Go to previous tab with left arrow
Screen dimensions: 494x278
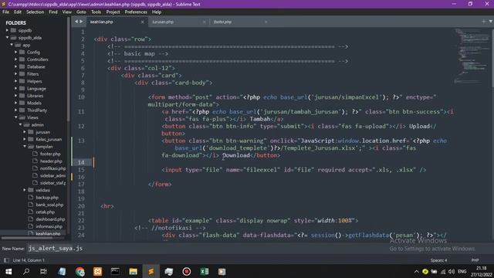[76, 22]
